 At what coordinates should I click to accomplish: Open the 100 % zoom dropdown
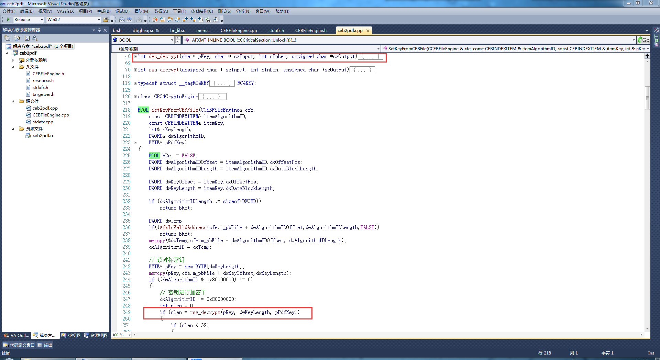129,335
